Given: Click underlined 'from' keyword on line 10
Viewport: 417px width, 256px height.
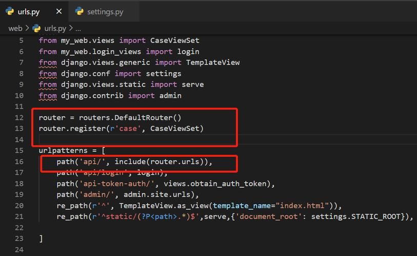Looking at the screenshot, I should 48,96.
